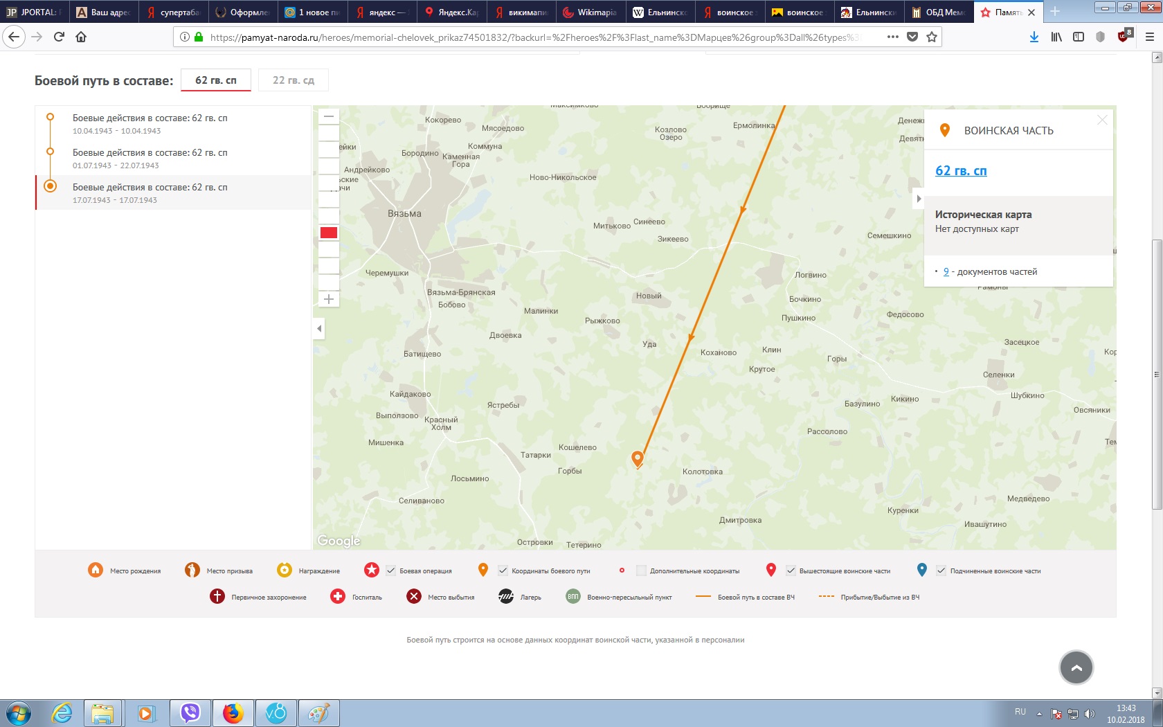The height and width of the screenshot is (727, 1163).
Task: Open the uBlock Origin extension icon
Action: [1124, 37]
